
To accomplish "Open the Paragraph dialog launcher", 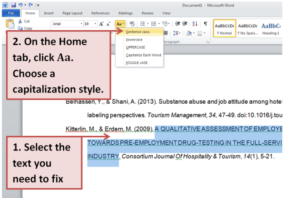I will point(208,42).
